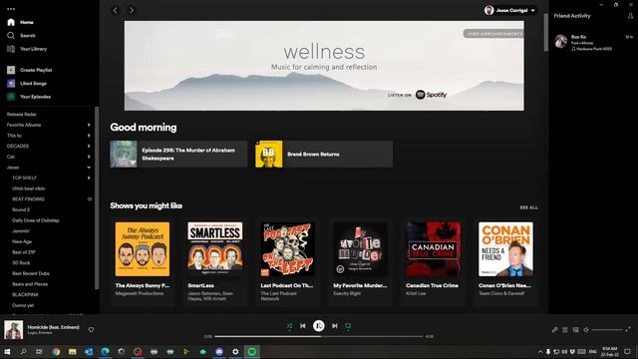This screenshot has height=359, width=638.
Task: Click the main content scrollbar
Action: [x=545, y=33]
